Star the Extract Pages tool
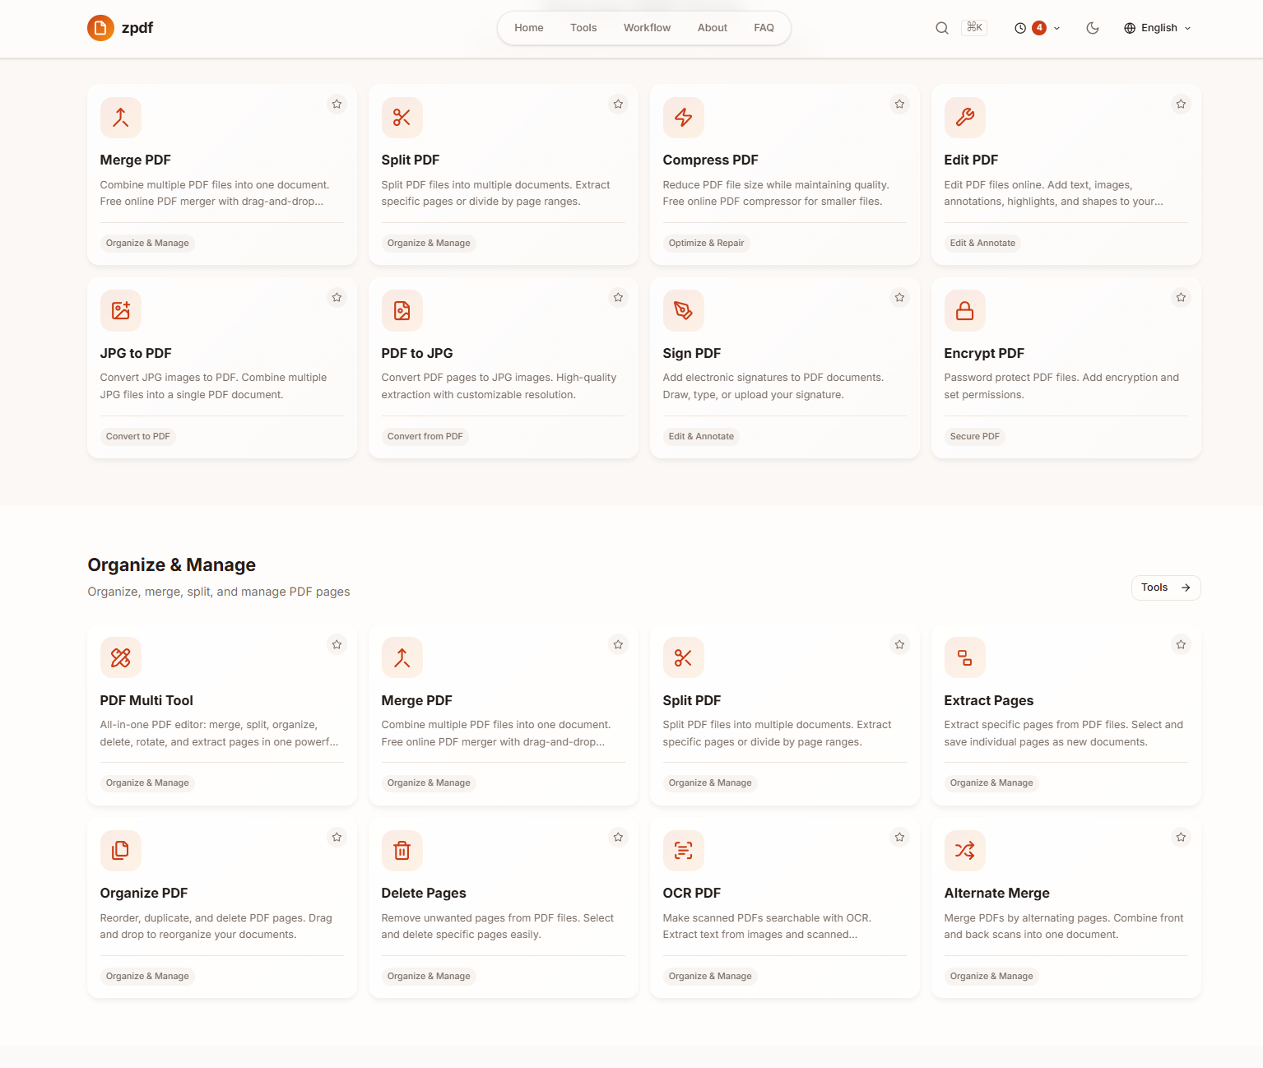This screenshot has height=1068, width=1263. [x=1181, y=644]
